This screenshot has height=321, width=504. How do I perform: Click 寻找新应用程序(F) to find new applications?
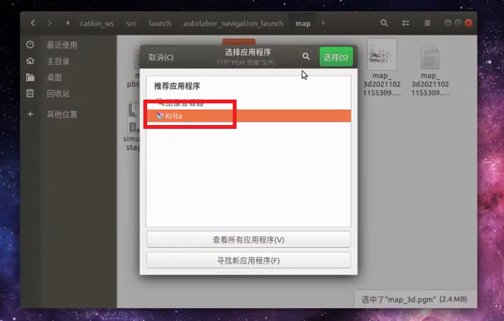(248, 260)
